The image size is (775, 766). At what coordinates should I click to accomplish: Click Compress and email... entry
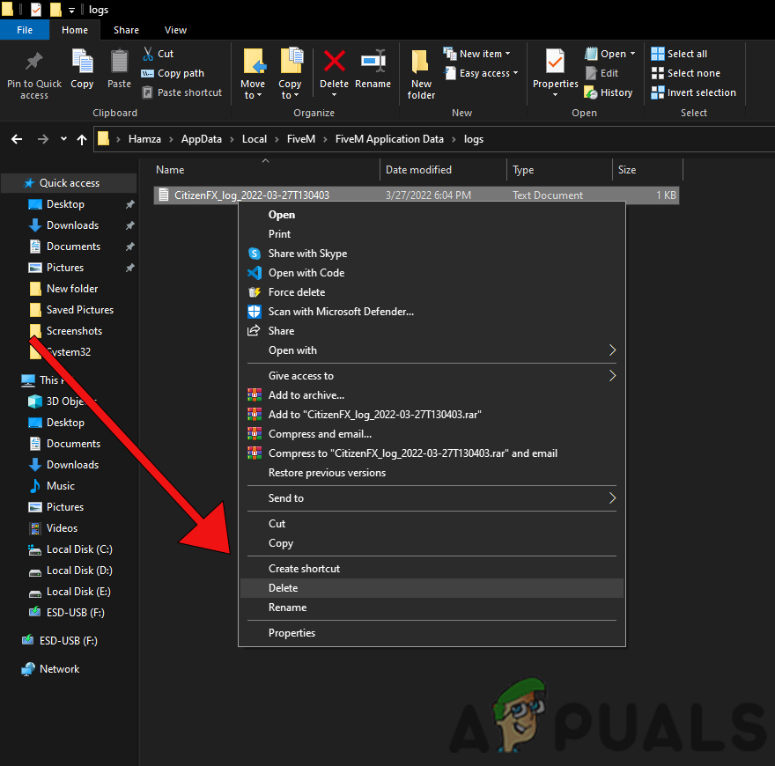pos(432,434)
